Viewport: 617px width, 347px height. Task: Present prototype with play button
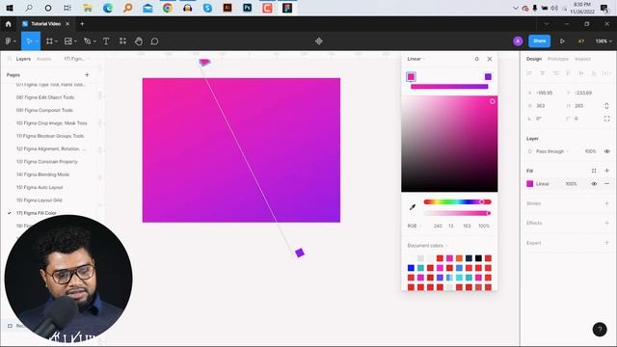click(562, 40)
